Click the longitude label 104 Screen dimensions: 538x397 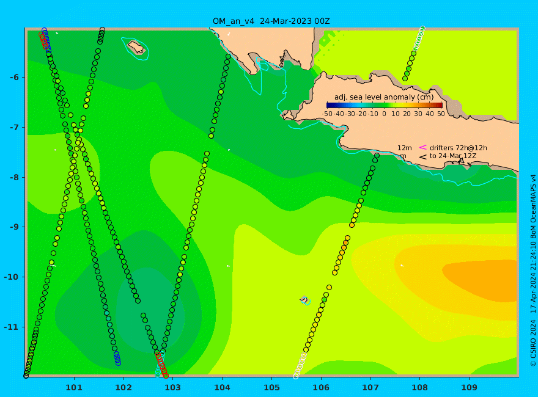click(x=222, y=387)
